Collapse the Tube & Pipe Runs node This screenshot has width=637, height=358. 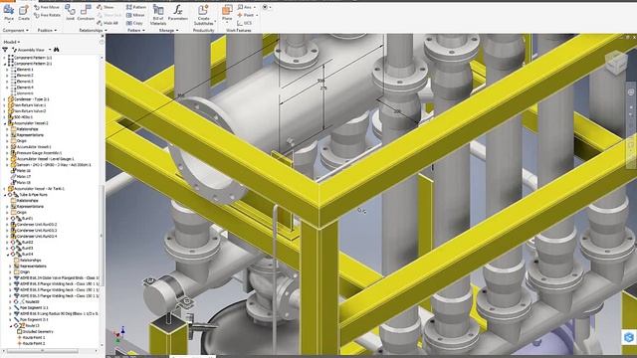pos(4,195)
